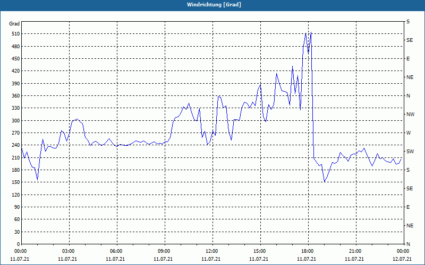Select the N compass label on 0 baseline
The height and width of the screenshot is (265, 425).
pyautogui.click(x=408, y=244)
